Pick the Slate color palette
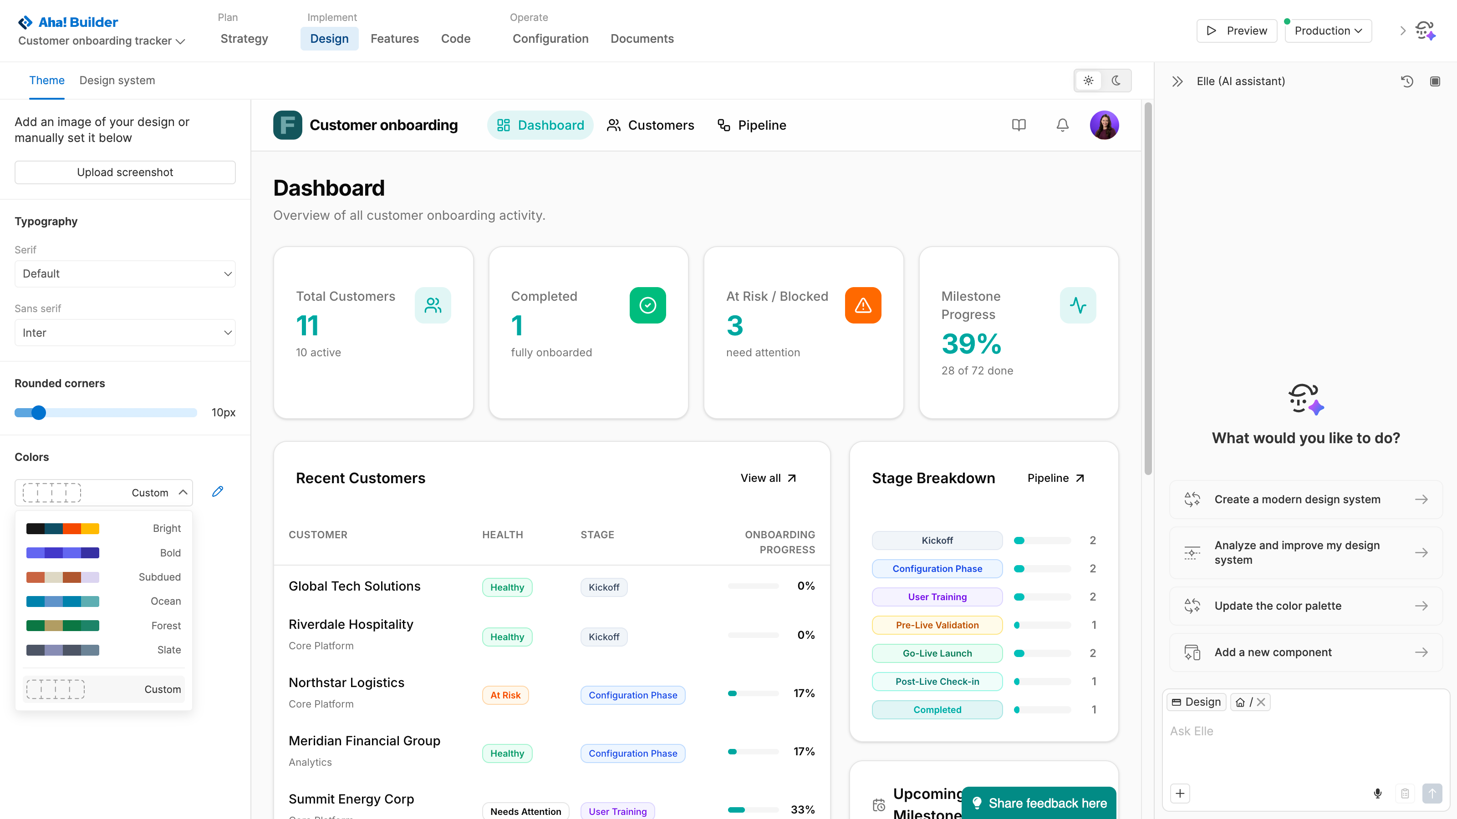Screen dimensions: 1457x819 (103, 650)
